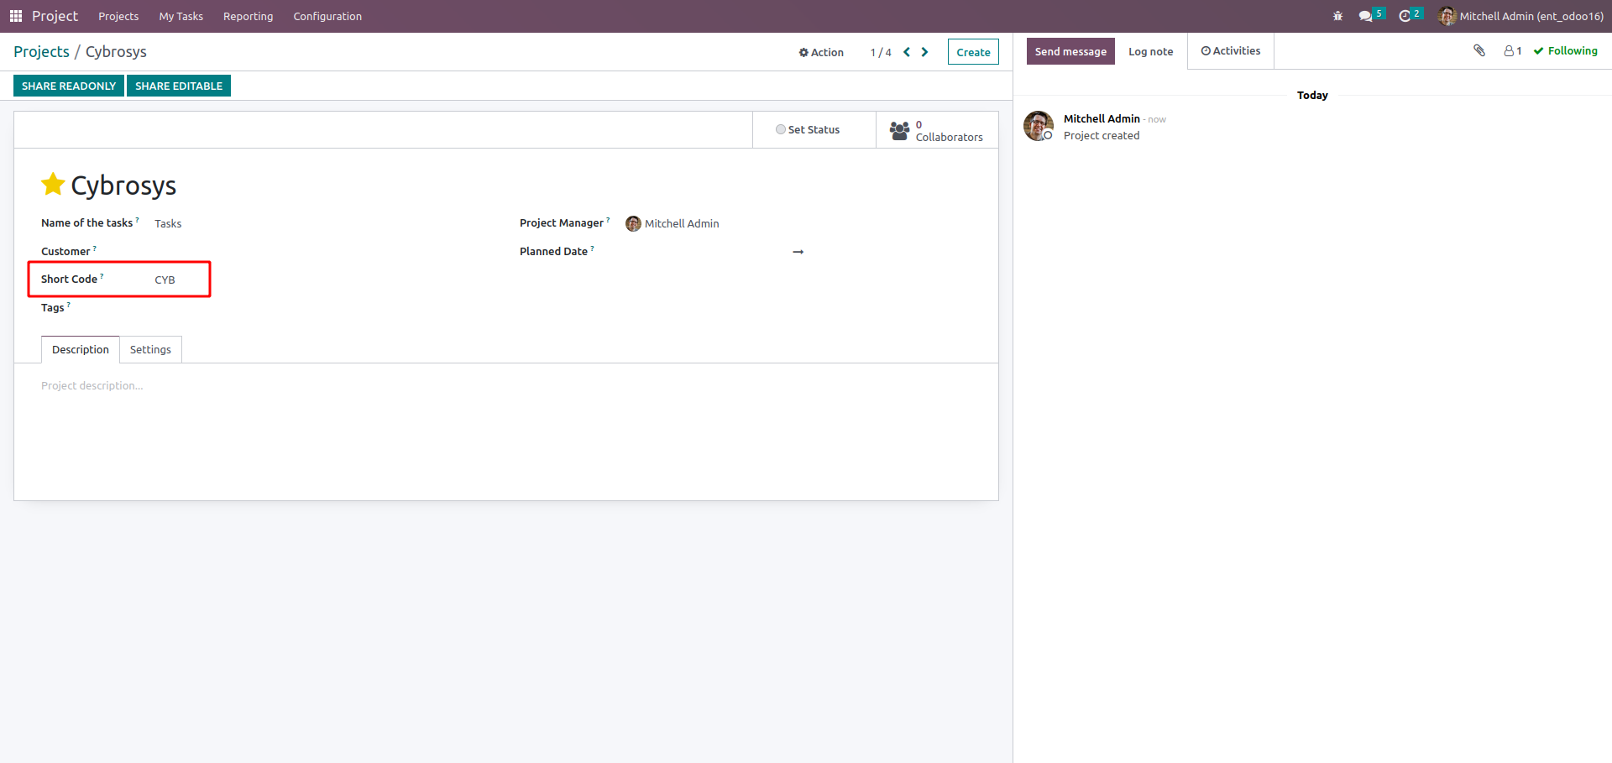1612x763 pixels.
Task: Go to previous record arrow
Action: 907,52
